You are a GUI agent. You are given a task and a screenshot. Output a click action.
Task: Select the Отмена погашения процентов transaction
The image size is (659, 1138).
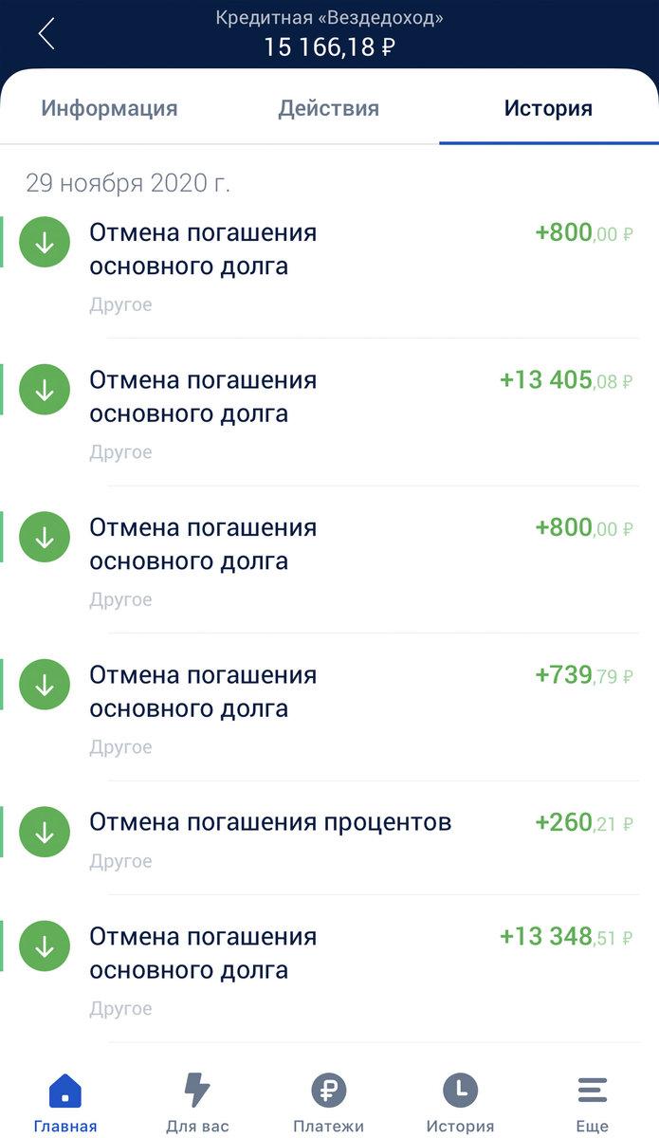click(x=268, y=822)
